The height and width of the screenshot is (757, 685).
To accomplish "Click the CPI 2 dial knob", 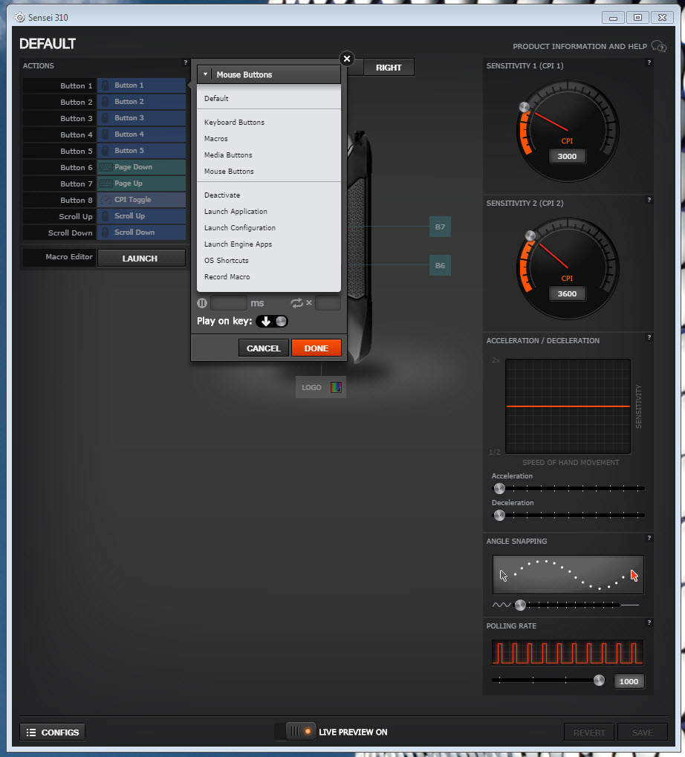I will [530, 235].
